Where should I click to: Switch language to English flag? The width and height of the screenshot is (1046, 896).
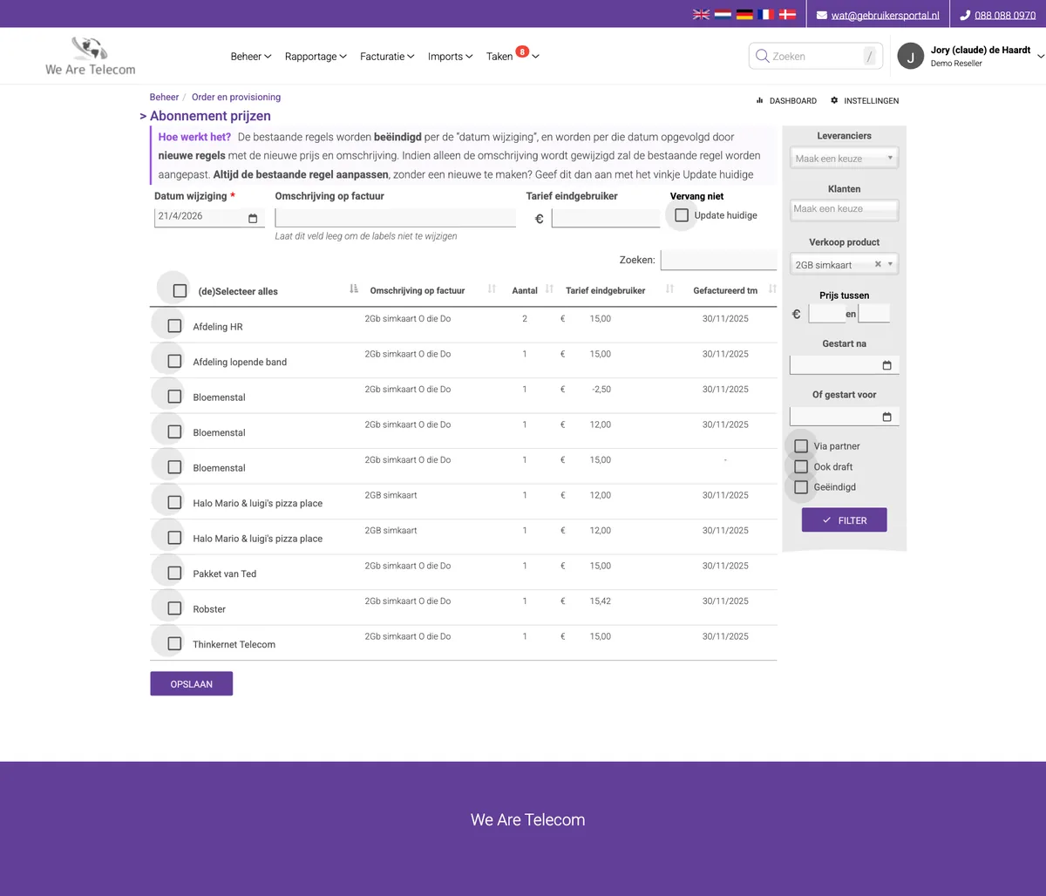click(x=701, y=15)
